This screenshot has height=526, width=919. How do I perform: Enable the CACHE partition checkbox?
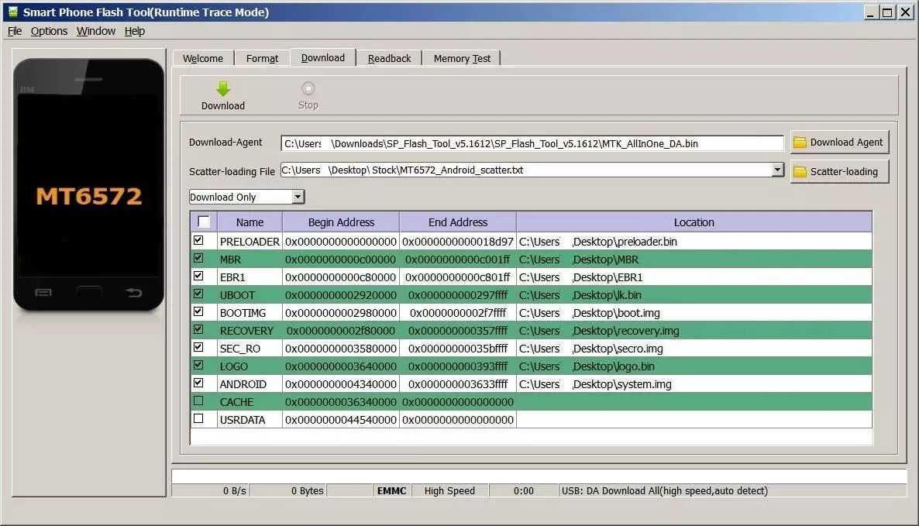click(198, 401)
